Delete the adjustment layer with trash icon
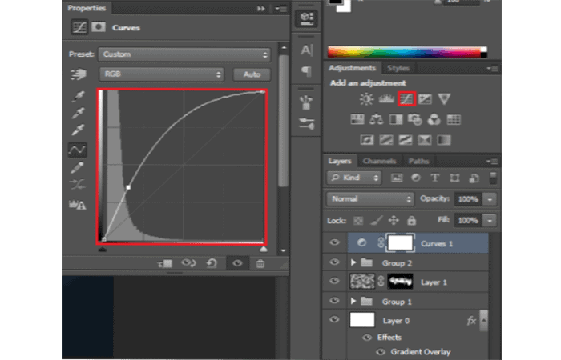 pos(260,263)
